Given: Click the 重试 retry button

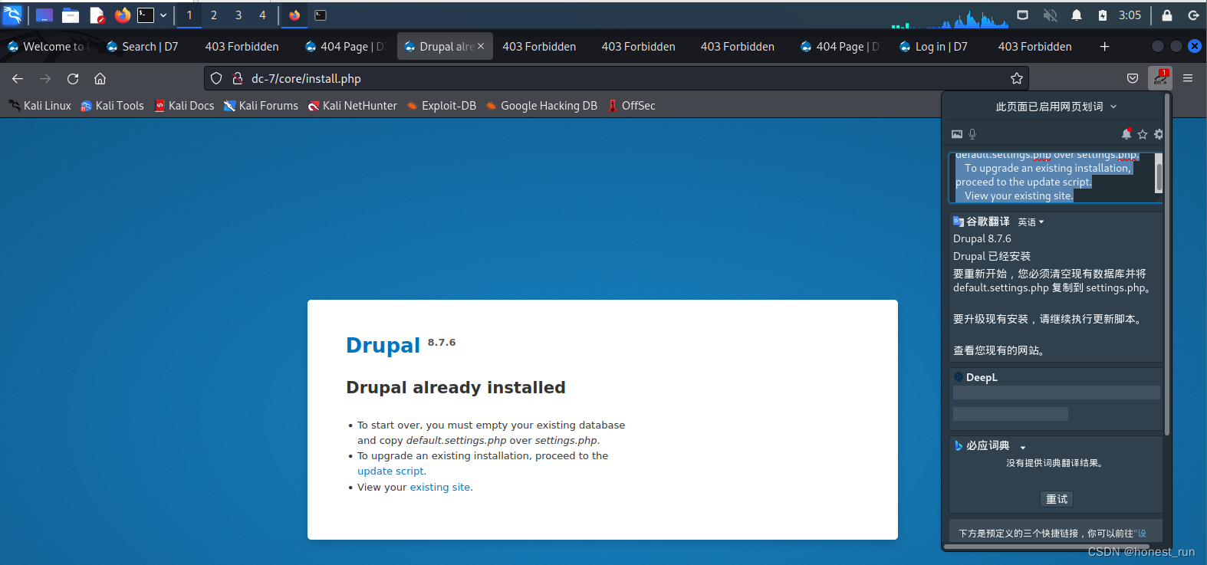Looking at the screenshot, I should (x=1057, y=499).
